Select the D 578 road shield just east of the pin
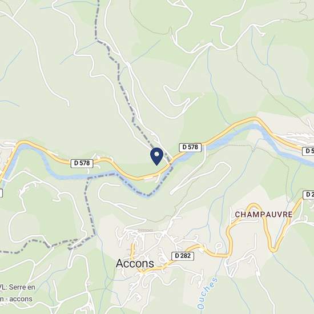 coord(190,147)
